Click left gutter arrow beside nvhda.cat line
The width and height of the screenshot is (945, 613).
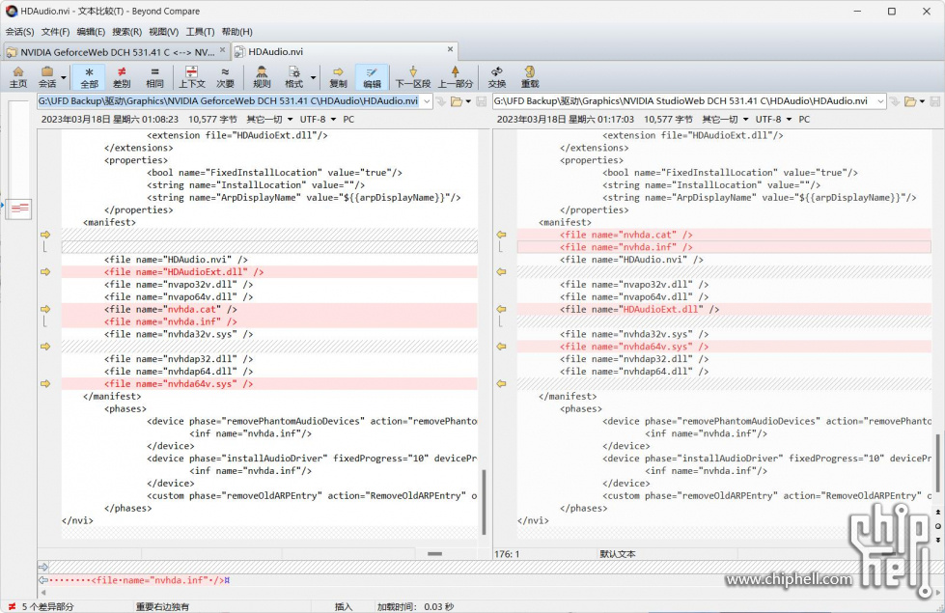(x=45, y=309)
